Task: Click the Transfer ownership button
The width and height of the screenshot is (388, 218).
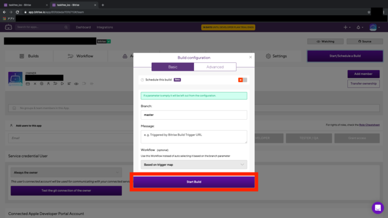Action: coord(363,83)
